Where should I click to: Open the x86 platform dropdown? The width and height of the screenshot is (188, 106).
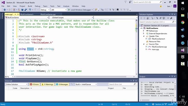tap(59, 10)
